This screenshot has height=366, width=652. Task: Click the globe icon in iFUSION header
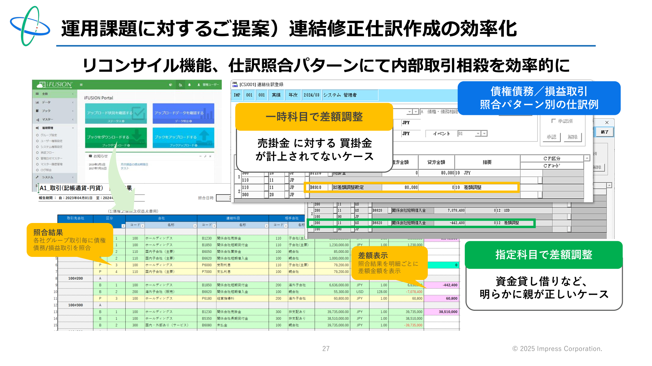pyautogui.click(x=170, y=85)
